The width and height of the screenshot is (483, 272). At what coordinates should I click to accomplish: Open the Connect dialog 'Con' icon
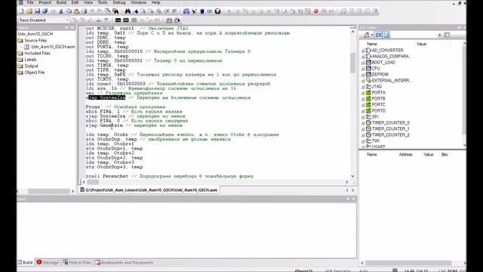(x=118, y=20)
